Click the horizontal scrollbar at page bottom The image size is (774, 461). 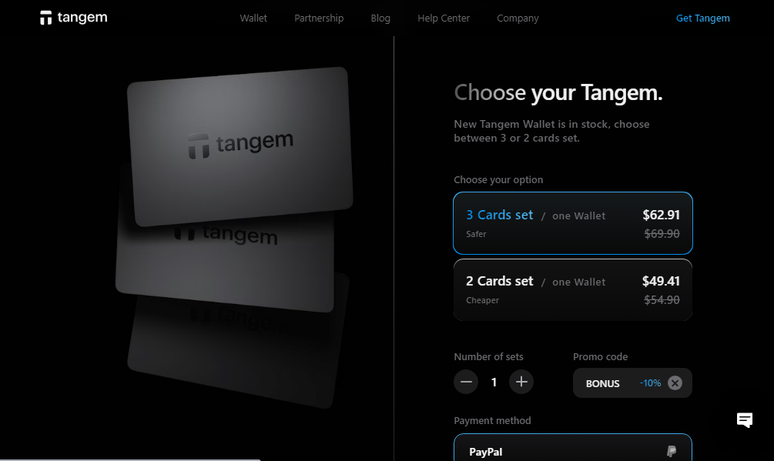point(130,459)
